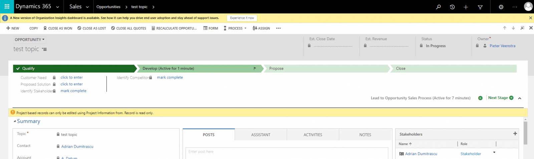Click the Experience it now button
The height and width of the screenshot is (159, 534).
242,18
